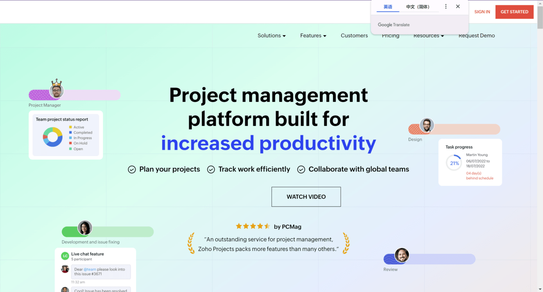Close the Google Translate popup

(458, 6)
